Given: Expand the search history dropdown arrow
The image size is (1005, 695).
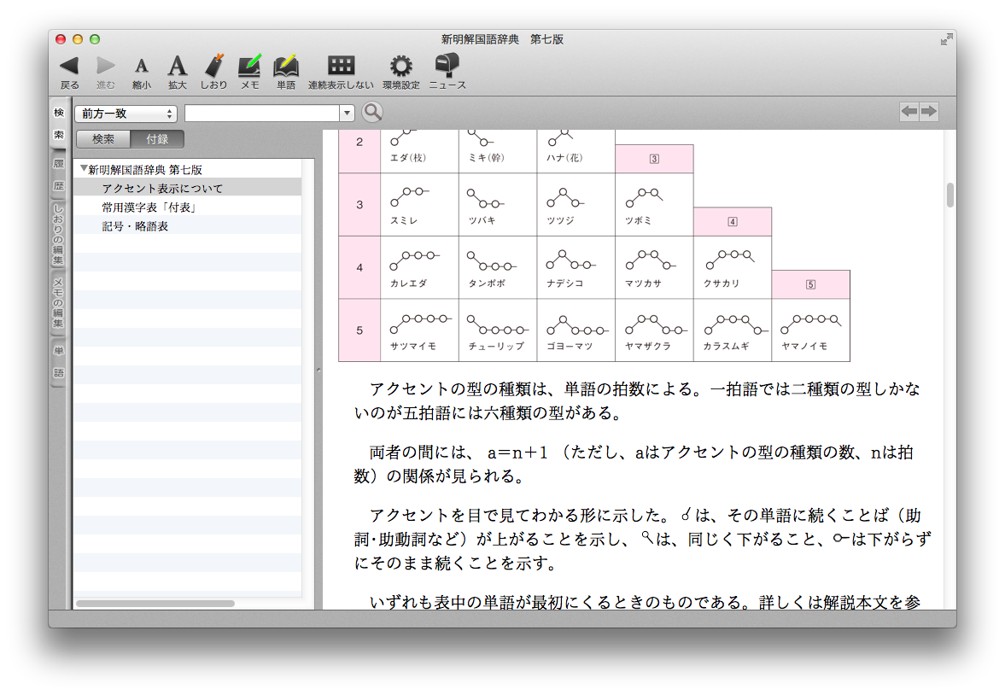Looking at the screenshot, I should [x=347, y=113].
